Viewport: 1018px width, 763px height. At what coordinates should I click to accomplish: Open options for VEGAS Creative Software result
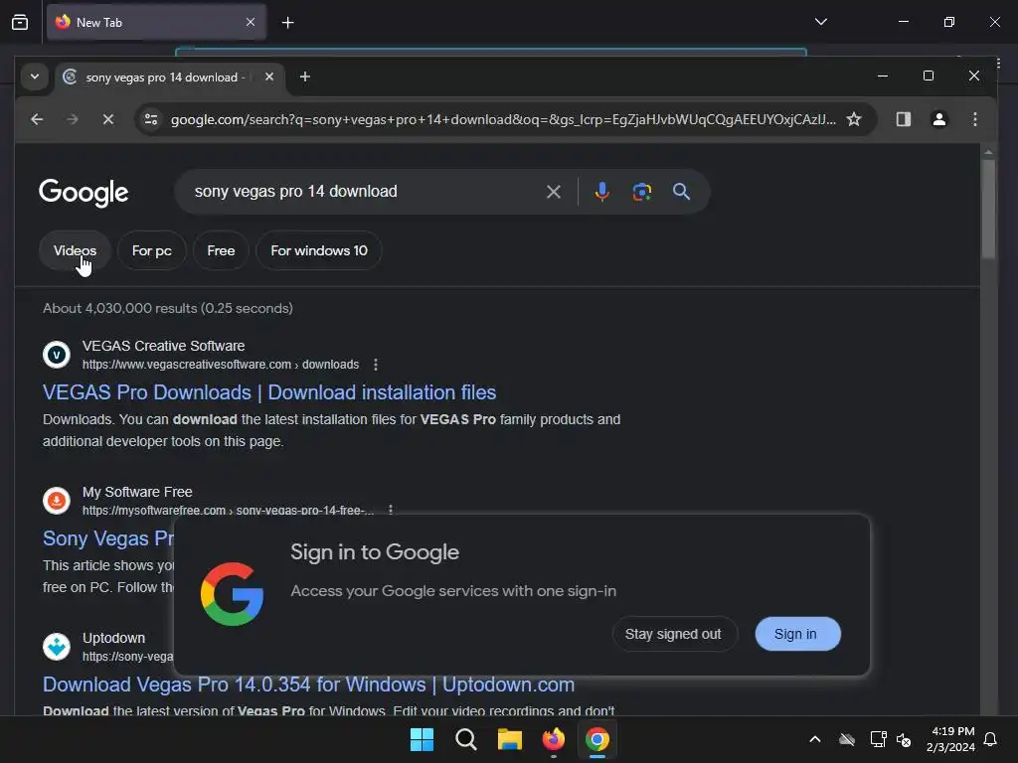pos(375,365)
